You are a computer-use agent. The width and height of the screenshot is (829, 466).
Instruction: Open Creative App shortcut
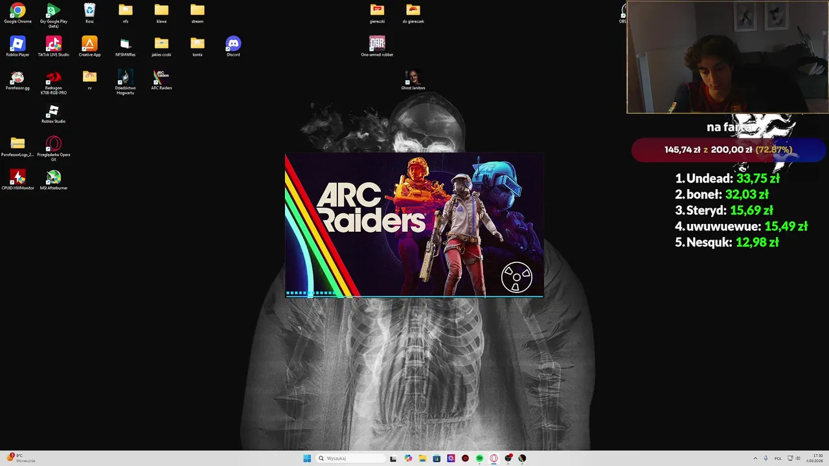click(x=89, y=47)
